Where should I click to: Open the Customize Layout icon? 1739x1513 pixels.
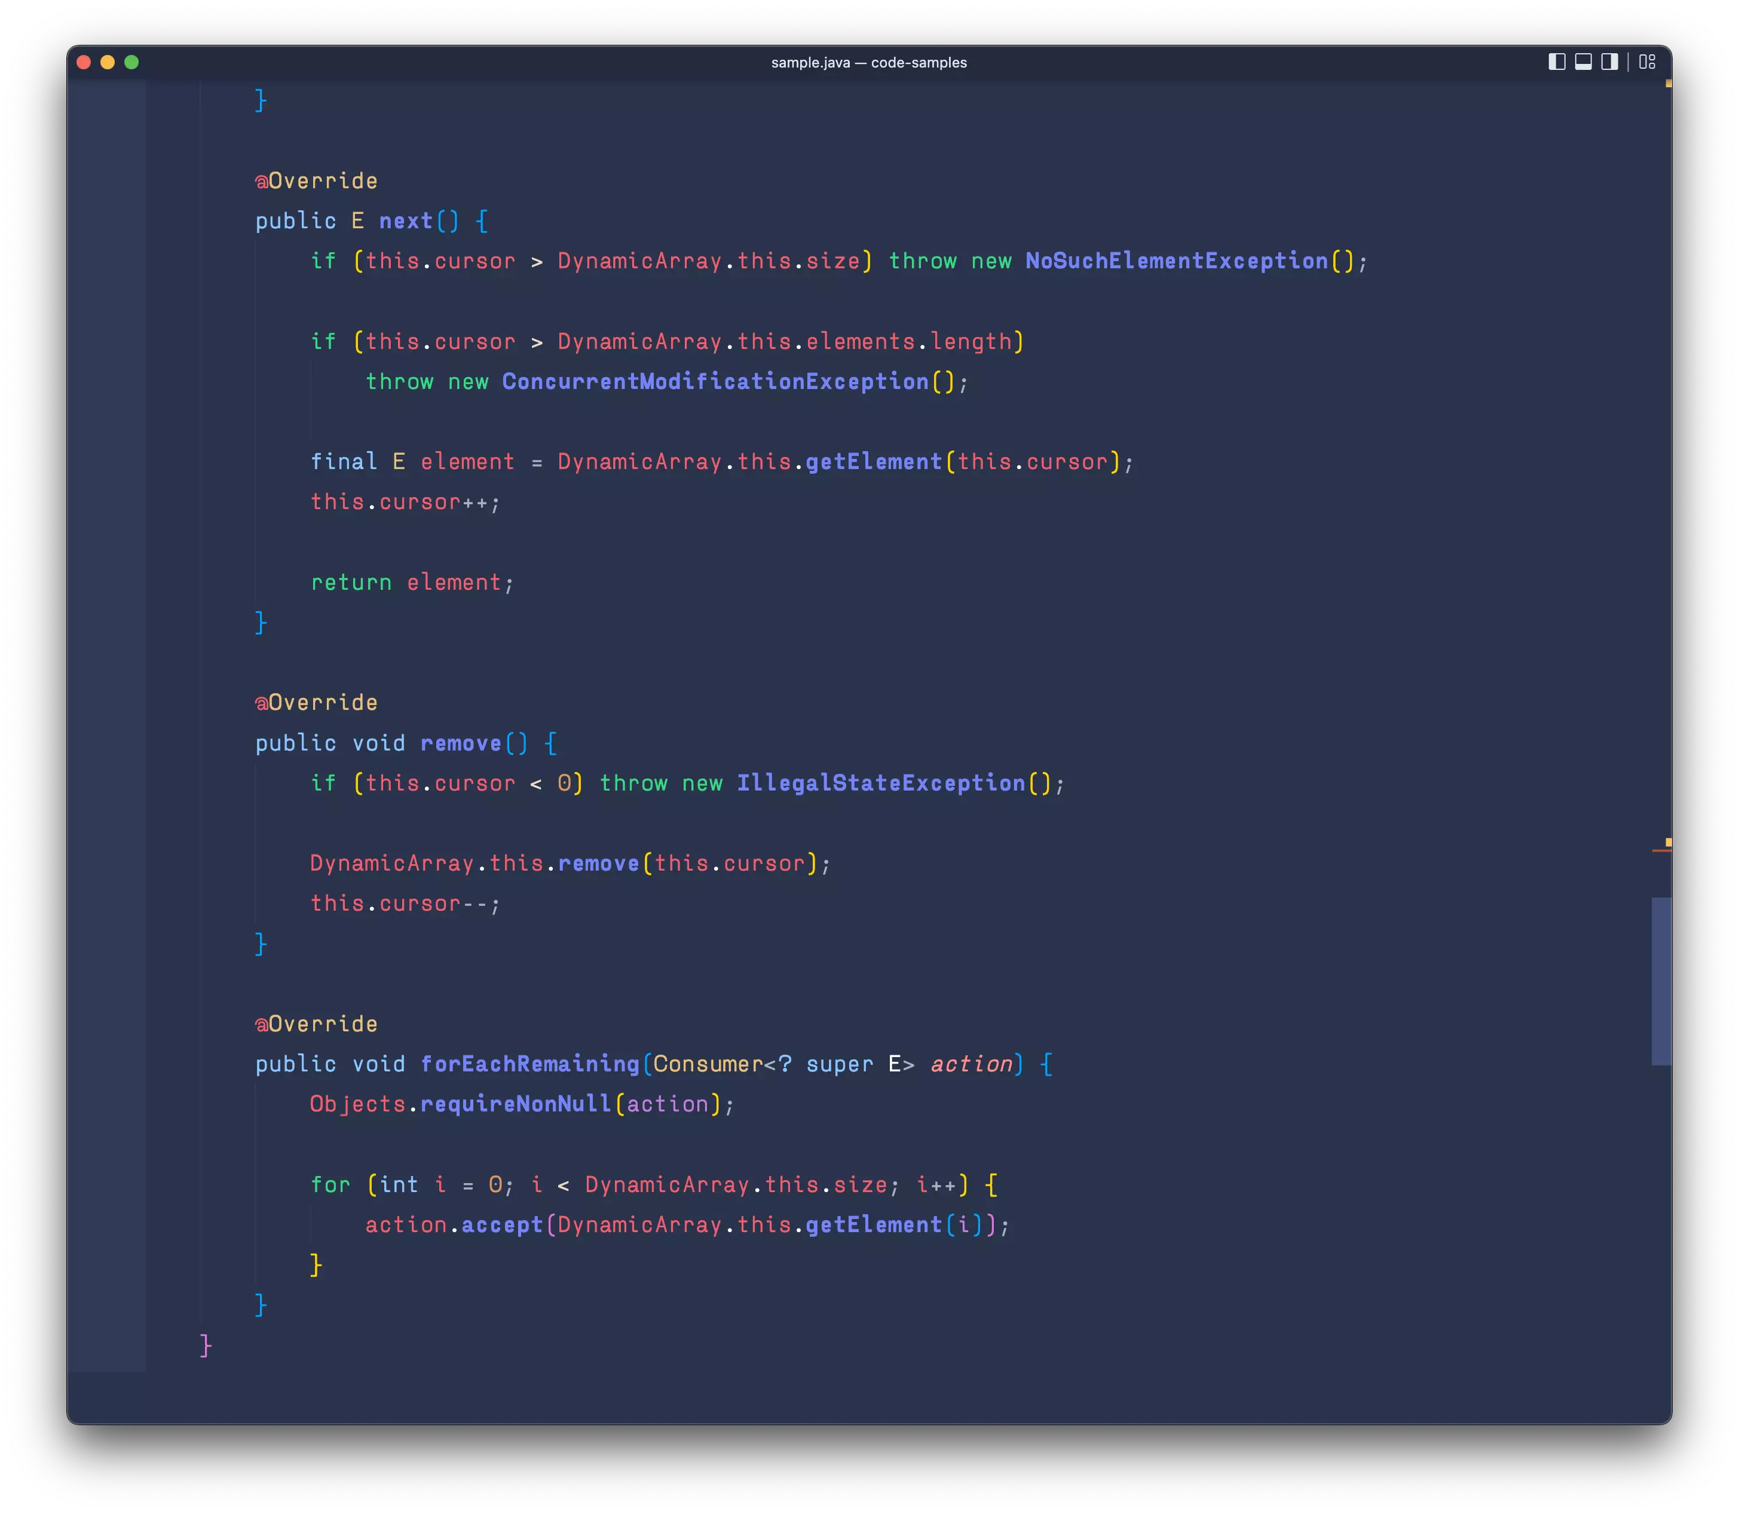(x=1646, y=62)
